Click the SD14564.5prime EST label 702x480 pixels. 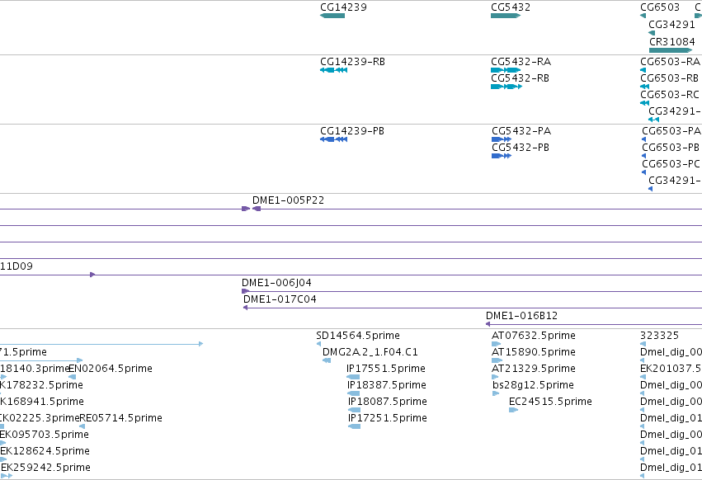click(358, 336)
